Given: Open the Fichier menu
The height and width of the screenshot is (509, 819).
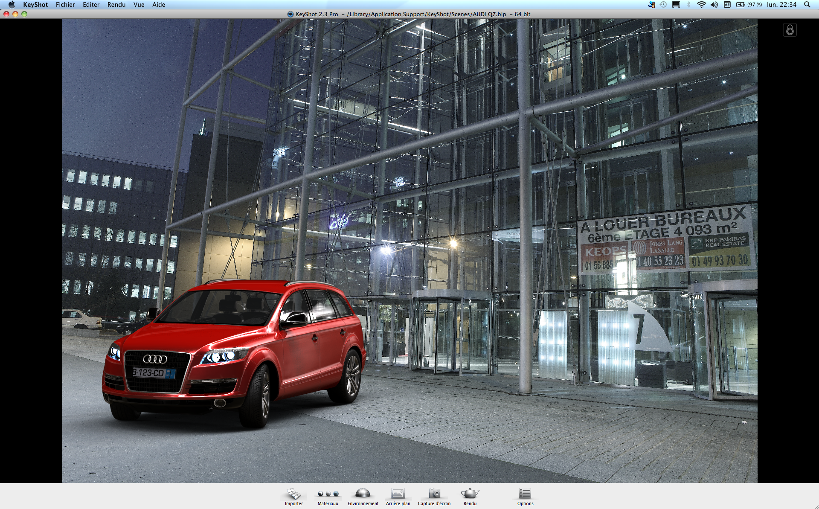Looking at the screenshot, I should [x=65, y=5].
